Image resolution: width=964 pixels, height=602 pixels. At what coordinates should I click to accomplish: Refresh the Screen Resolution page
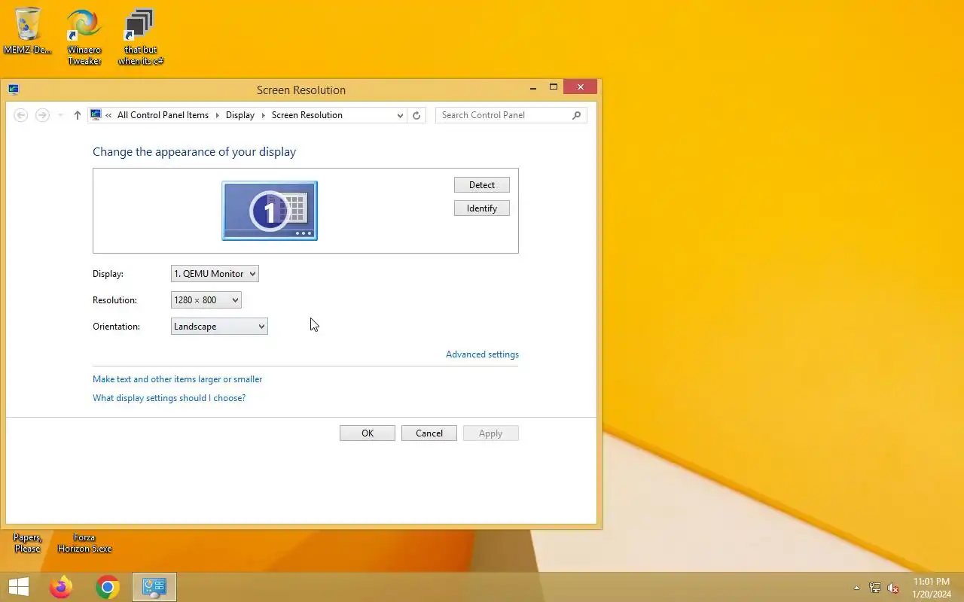416,115
